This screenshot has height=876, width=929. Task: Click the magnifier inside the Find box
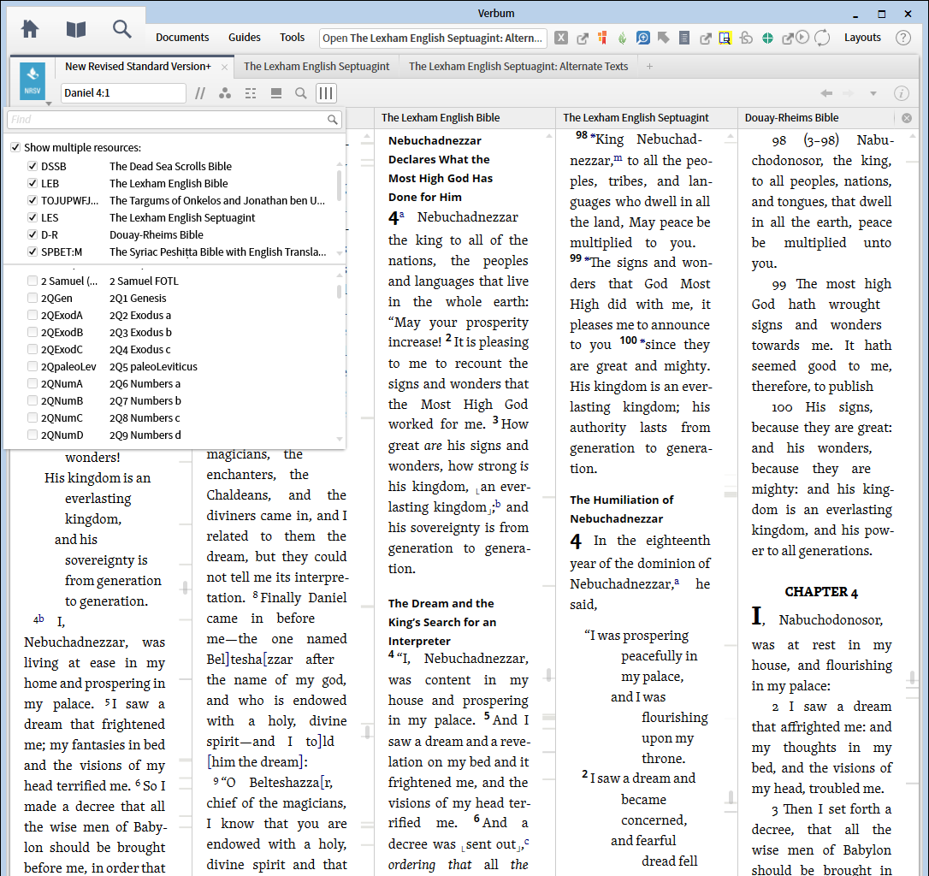(333, 120)
